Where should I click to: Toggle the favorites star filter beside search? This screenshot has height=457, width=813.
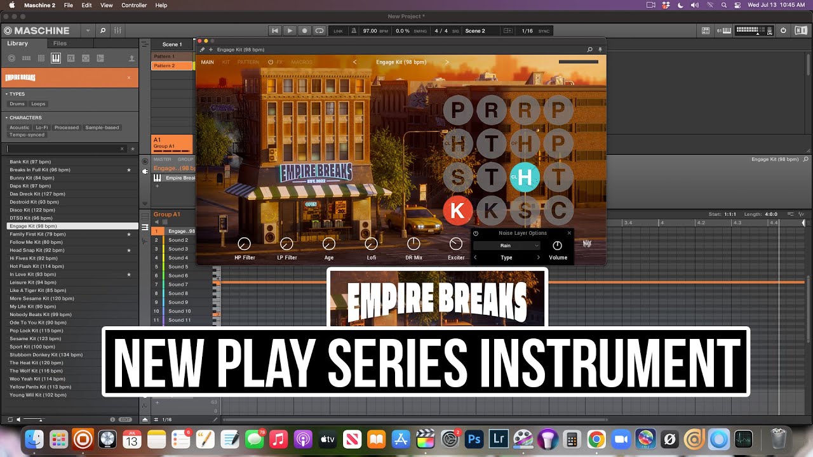(x=133, y=149)
